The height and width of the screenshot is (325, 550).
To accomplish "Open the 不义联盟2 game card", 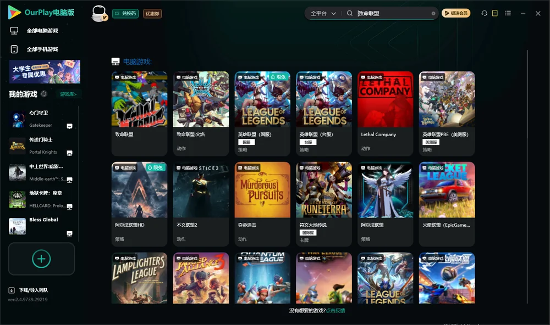I will [201, 204].
